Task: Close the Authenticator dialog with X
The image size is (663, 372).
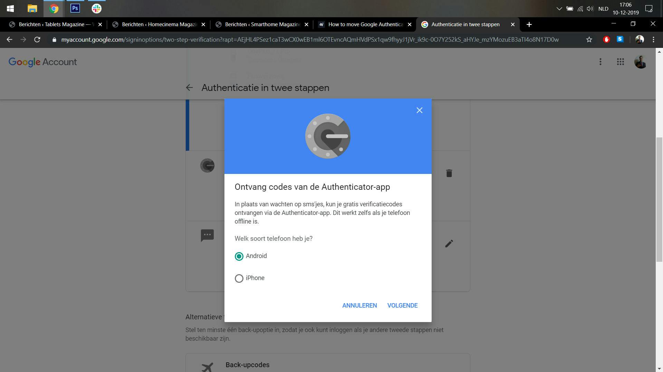Action: point(419,110)
